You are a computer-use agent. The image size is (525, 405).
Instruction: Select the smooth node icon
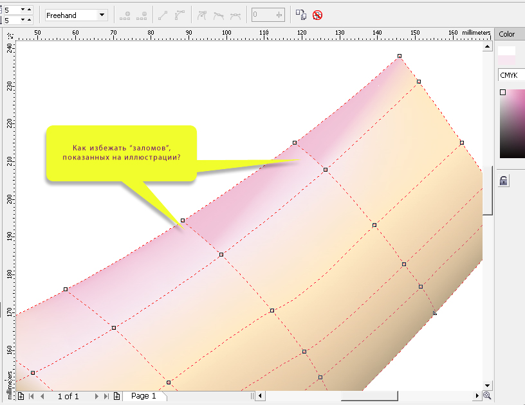coord(219,15)
